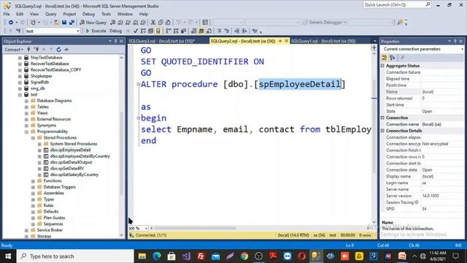The height and width of the screenshot is (263, 467).
Task: Select Results to Grid output mode
Action: 201,31
